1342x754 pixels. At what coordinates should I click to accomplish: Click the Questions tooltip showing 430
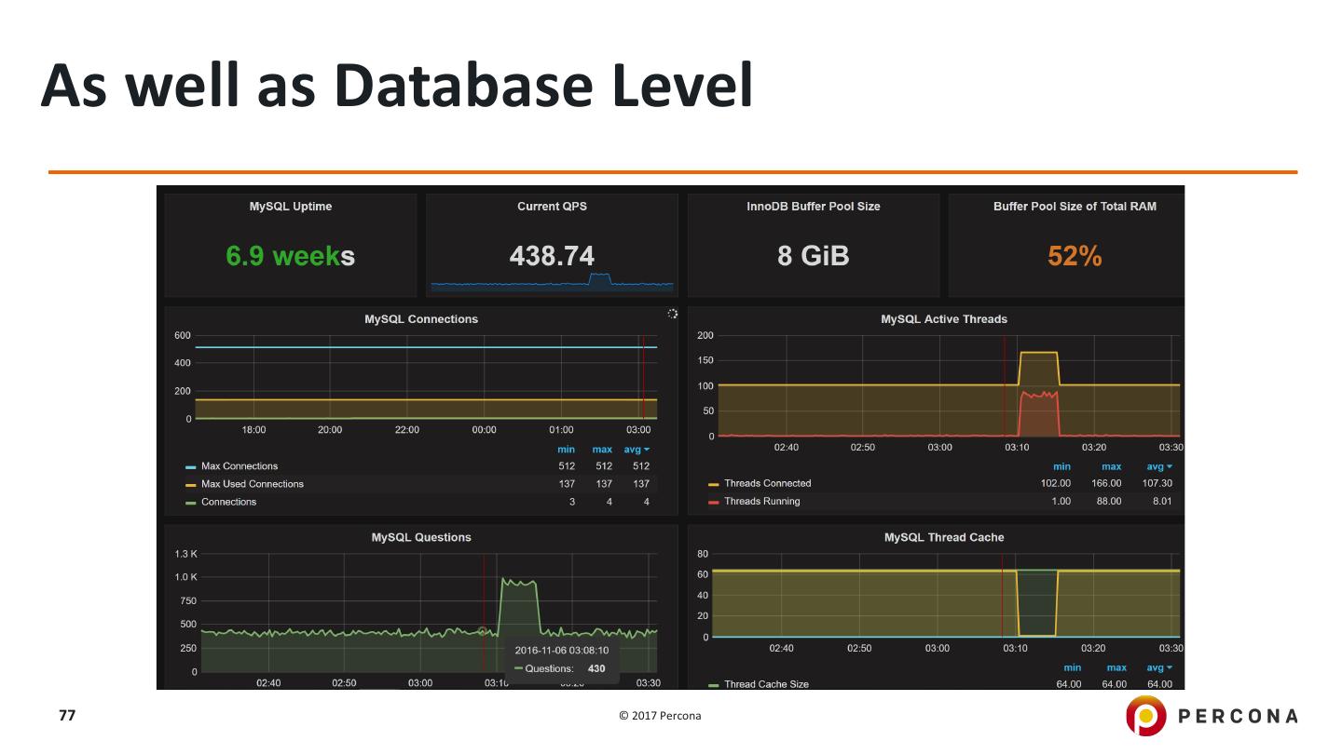click(560, 659)
